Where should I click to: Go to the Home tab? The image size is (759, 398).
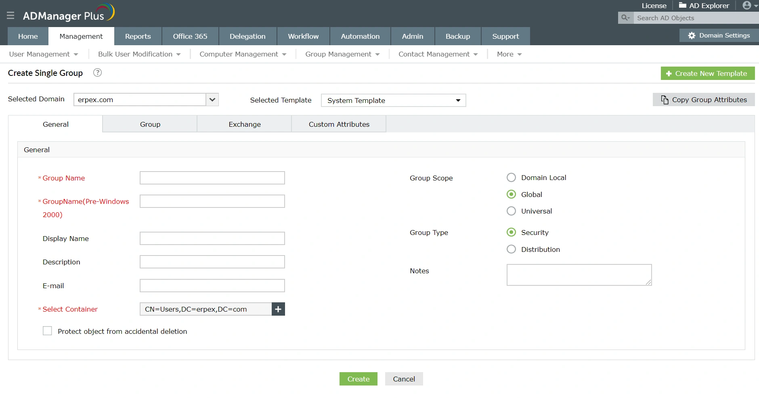coord(28,36)
